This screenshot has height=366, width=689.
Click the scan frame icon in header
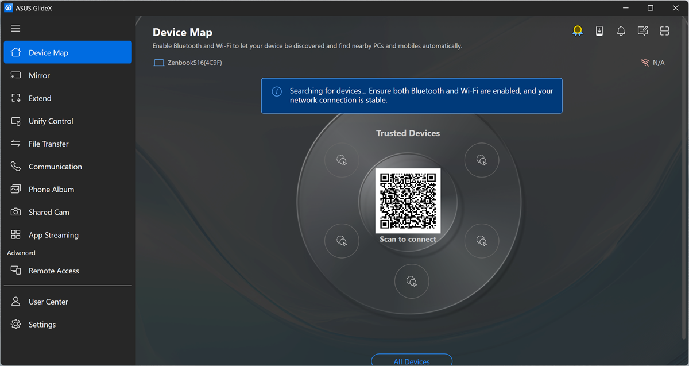click(665, 31)
